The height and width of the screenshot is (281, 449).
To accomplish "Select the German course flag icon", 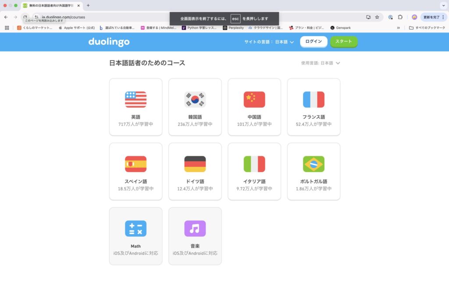I will click(195, 164).
